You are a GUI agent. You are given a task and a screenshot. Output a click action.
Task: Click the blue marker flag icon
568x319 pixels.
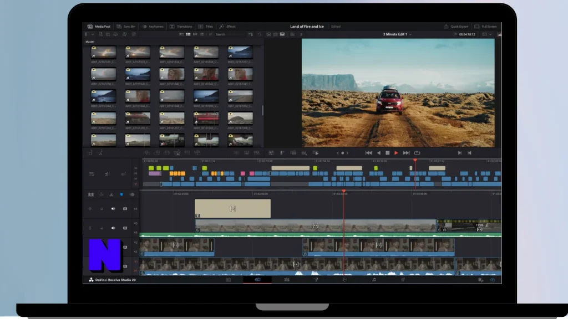pos(121,194)
